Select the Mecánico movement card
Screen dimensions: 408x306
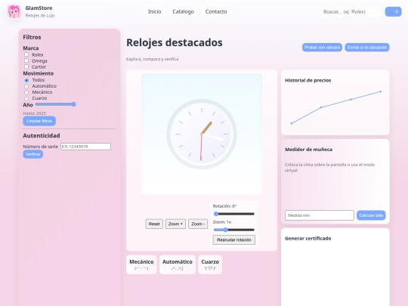coord(141,264)
